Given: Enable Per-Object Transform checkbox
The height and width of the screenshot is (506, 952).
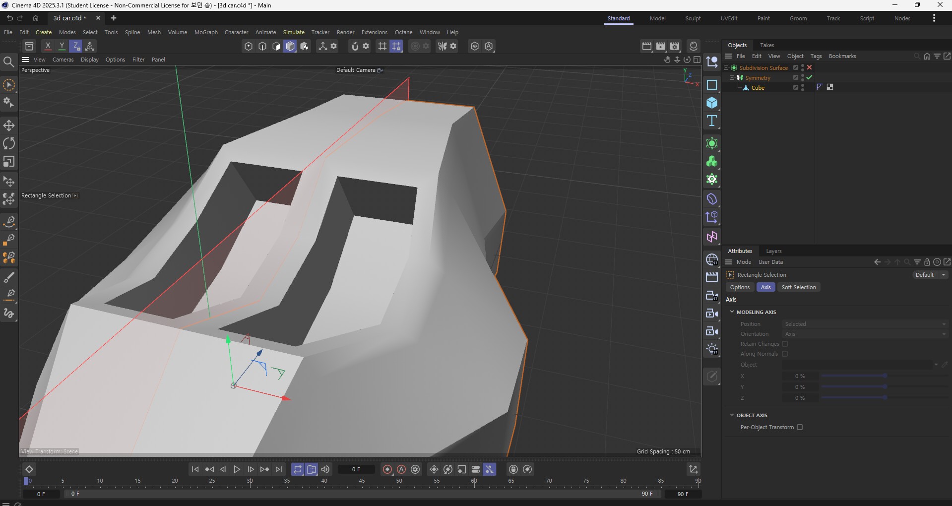Looking at the screenshot, I should (x=800, y=427).
